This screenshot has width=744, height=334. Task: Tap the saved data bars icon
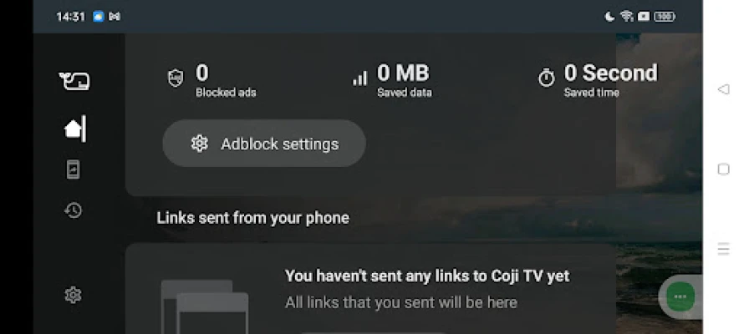coord(360,78)
